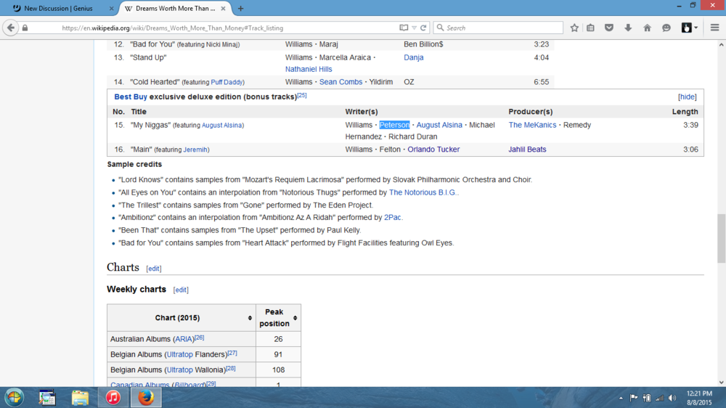
Task: Open Ultratop link in Wallonia row
Action: (x=179, y=370)
